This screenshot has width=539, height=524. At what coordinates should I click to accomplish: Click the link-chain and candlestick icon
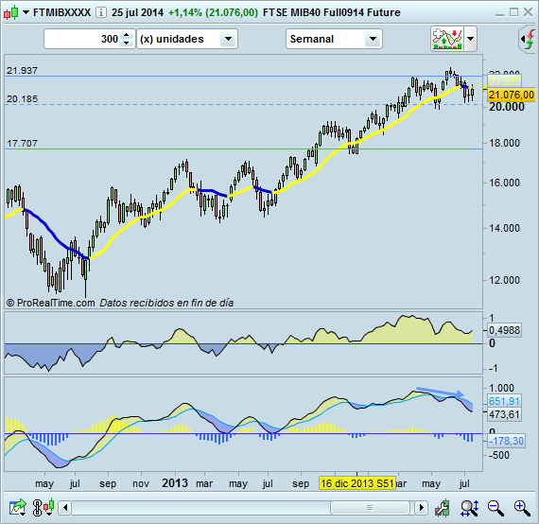coord(43,508)
